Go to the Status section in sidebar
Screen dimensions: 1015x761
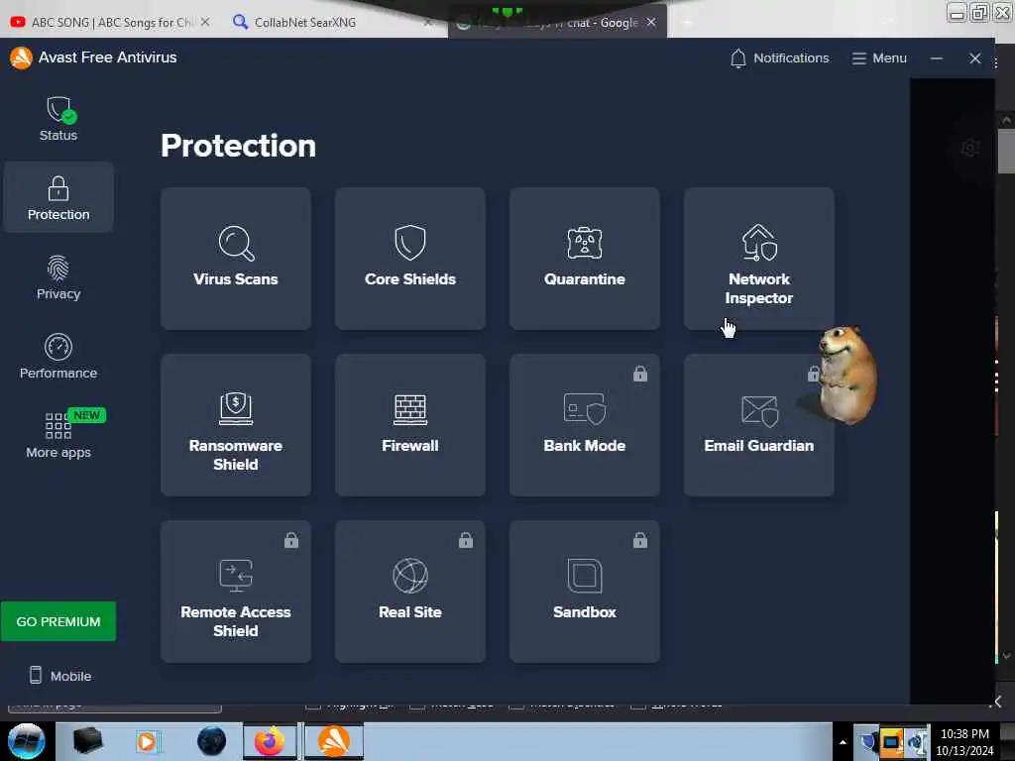pyautogui.click(x=58, y=119)
